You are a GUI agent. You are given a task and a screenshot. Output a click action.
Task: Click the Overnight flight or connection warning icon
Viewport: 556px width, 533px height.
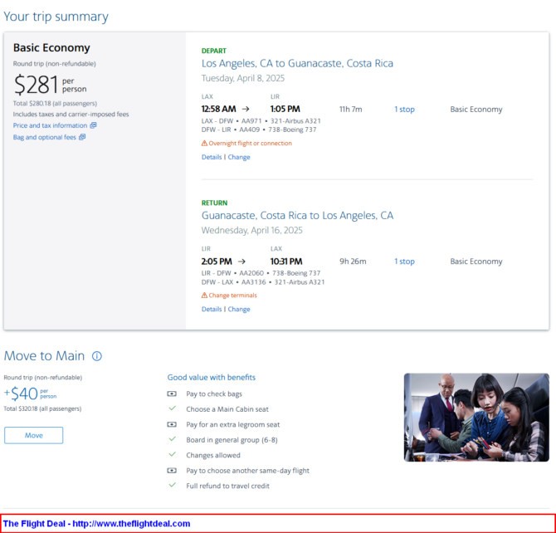pyautogui.click(x=204, y=143)
